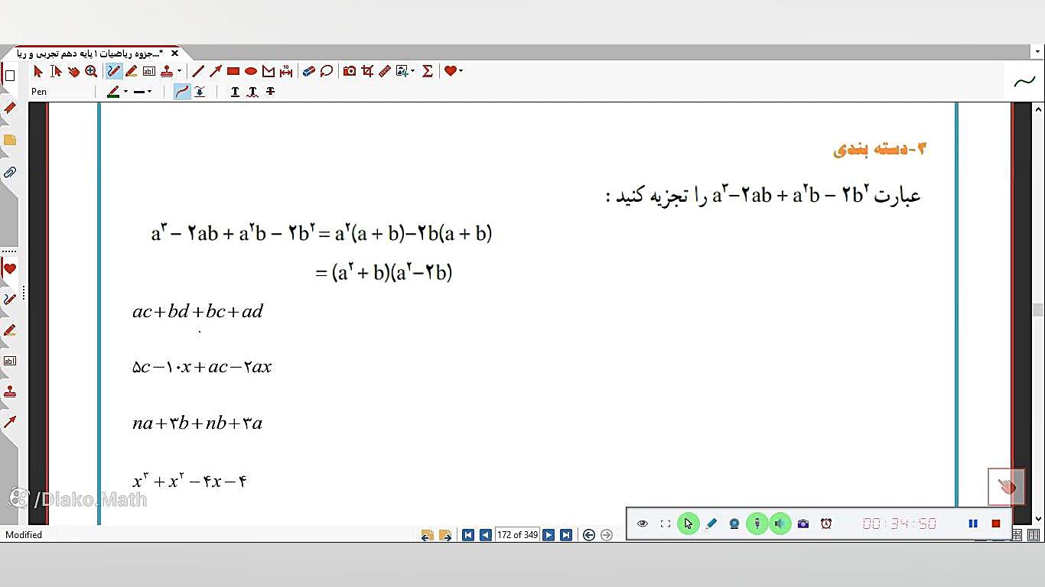Go to the previous page
The height and width of the screenshot is (587, 1045).
click(485, 535)
